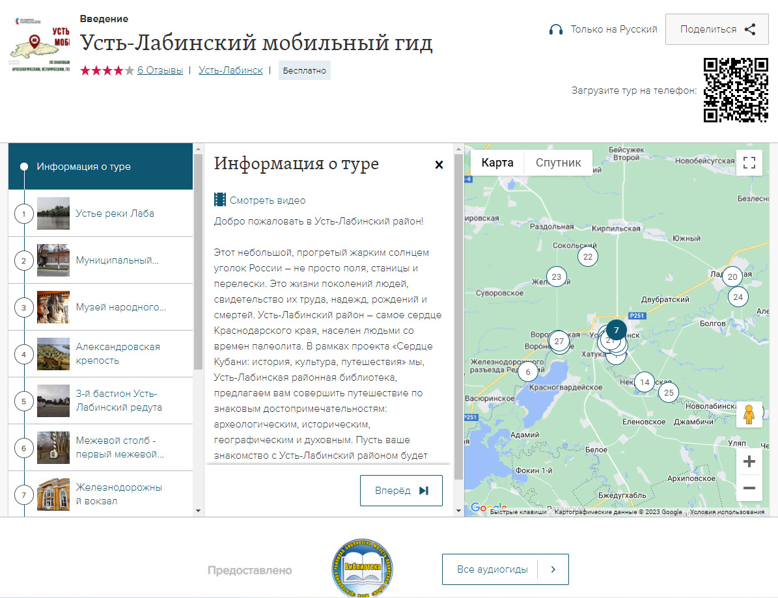Open stop 1 Устье реки Лаба

coord(100,213)
